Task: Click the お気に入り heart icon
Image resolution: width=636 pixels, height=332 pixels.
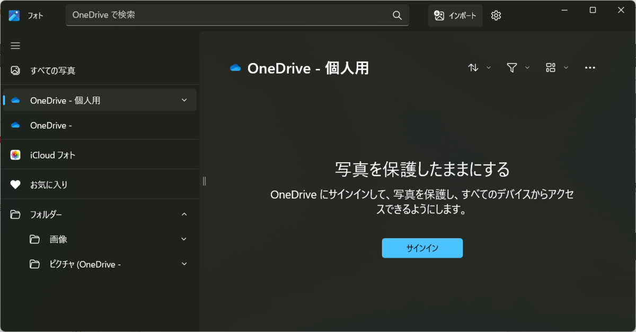Action: tap(15, 185)
